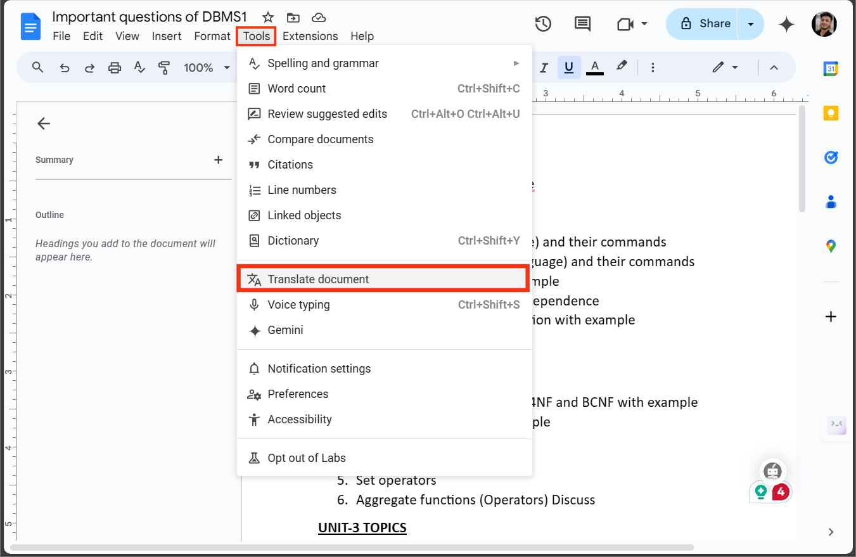Click spell check icon in toolbar

coord(140,67)
